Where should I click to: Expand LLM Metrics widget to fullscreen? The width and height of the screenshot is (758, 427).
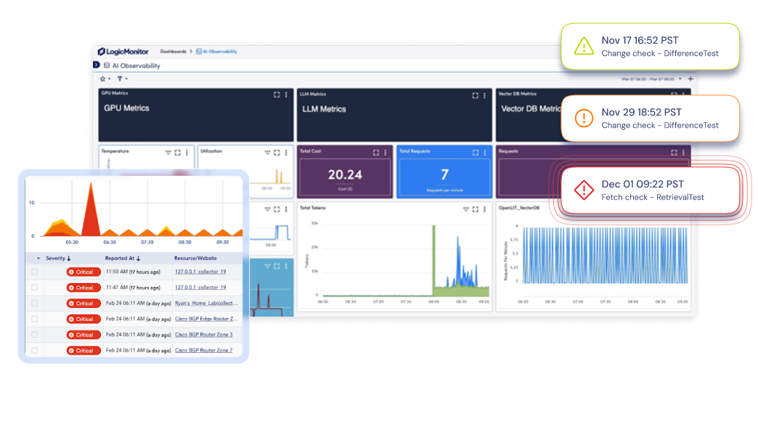tap(475, 96)
